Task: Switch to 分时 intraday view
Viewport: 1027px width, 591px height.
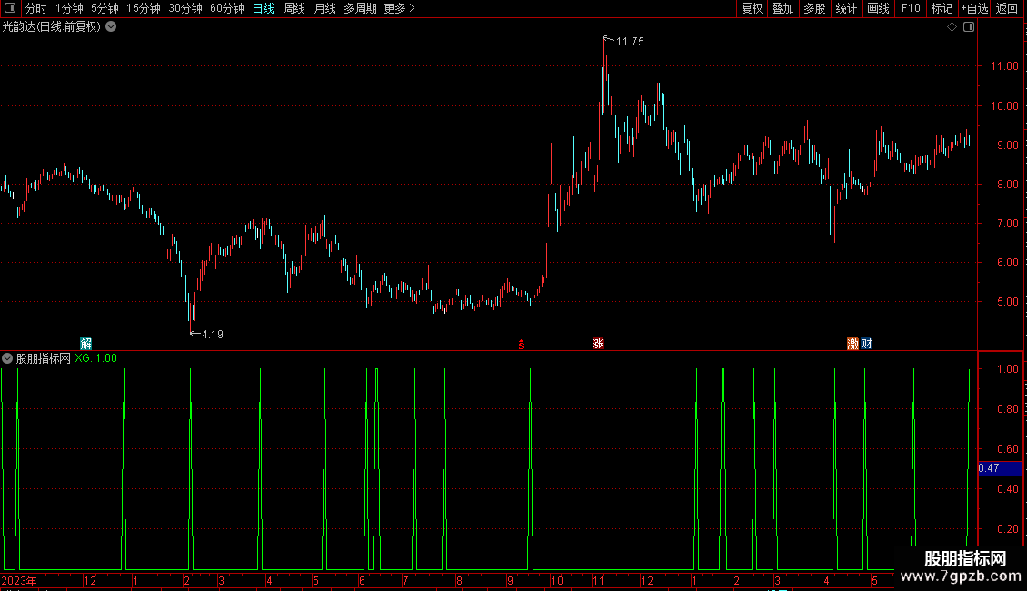Action: [36, 8]
